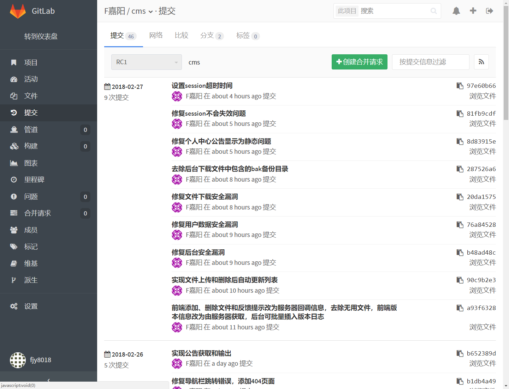The image size is (509, 389).
Task: Click 浏览文件 for commit 81fb9cdf
Action: click(x=482, y=123)
